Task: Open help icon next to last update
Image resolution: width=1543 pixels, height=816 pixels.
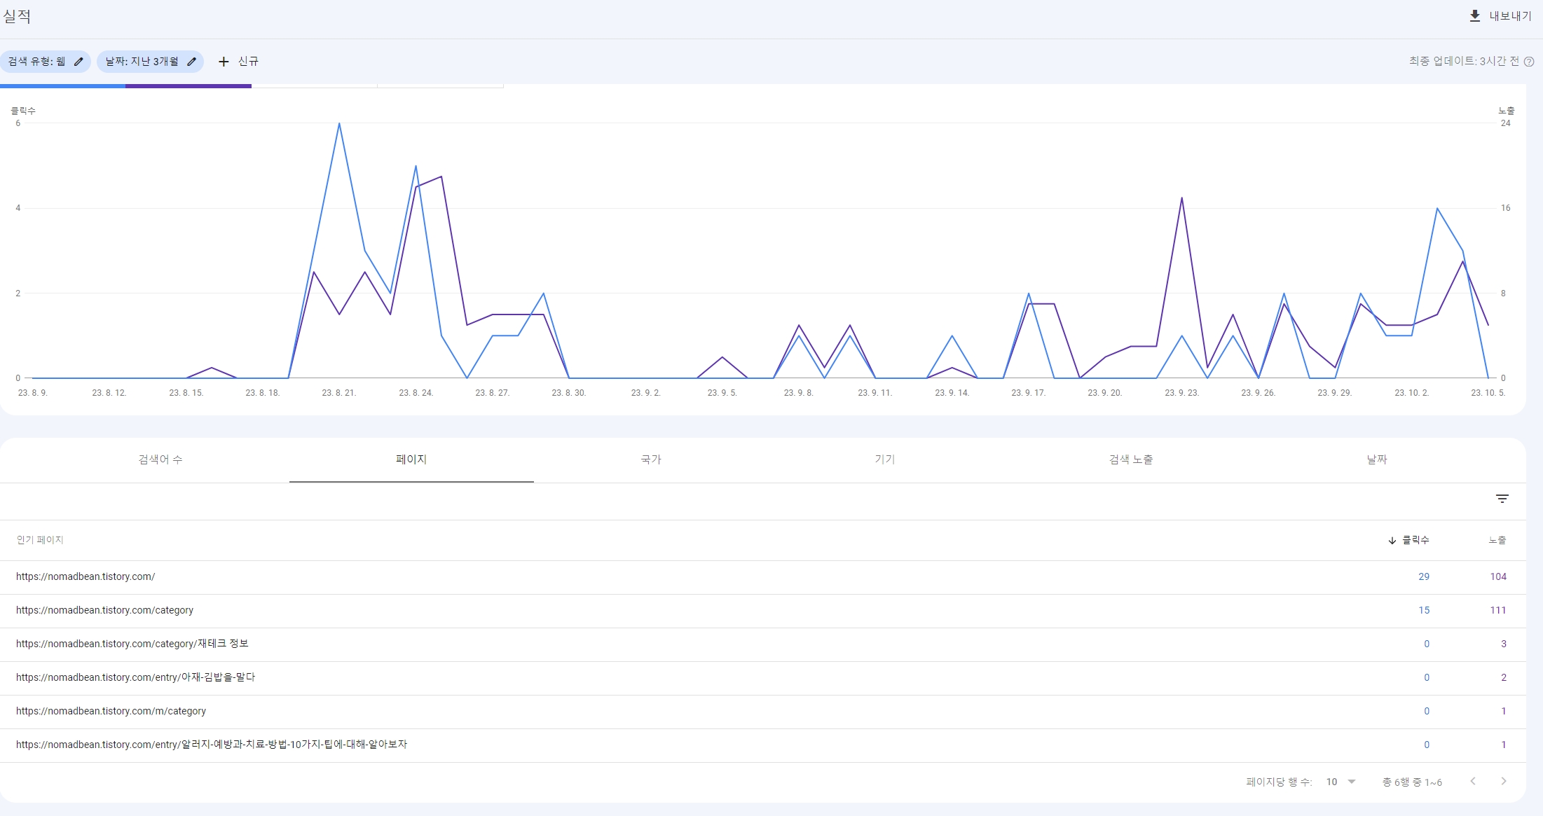Action: click(1529, 62)
